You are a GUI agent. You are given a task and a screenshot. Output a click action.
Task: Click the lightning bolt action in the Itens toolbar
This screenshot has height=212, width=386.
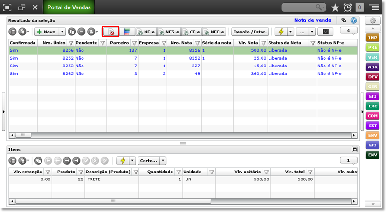[123, 161]
